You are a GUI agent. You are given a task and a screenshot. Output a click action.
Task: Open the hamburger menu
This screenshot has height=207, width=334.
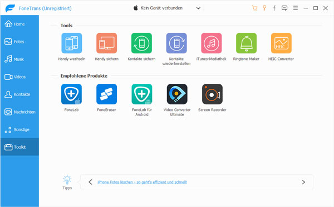pos(295,8)
